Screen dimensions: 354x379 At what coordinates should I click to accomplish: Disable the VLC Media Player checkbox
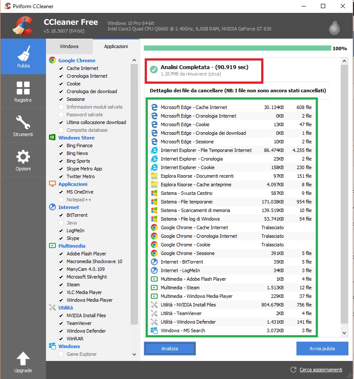(61, 292)
